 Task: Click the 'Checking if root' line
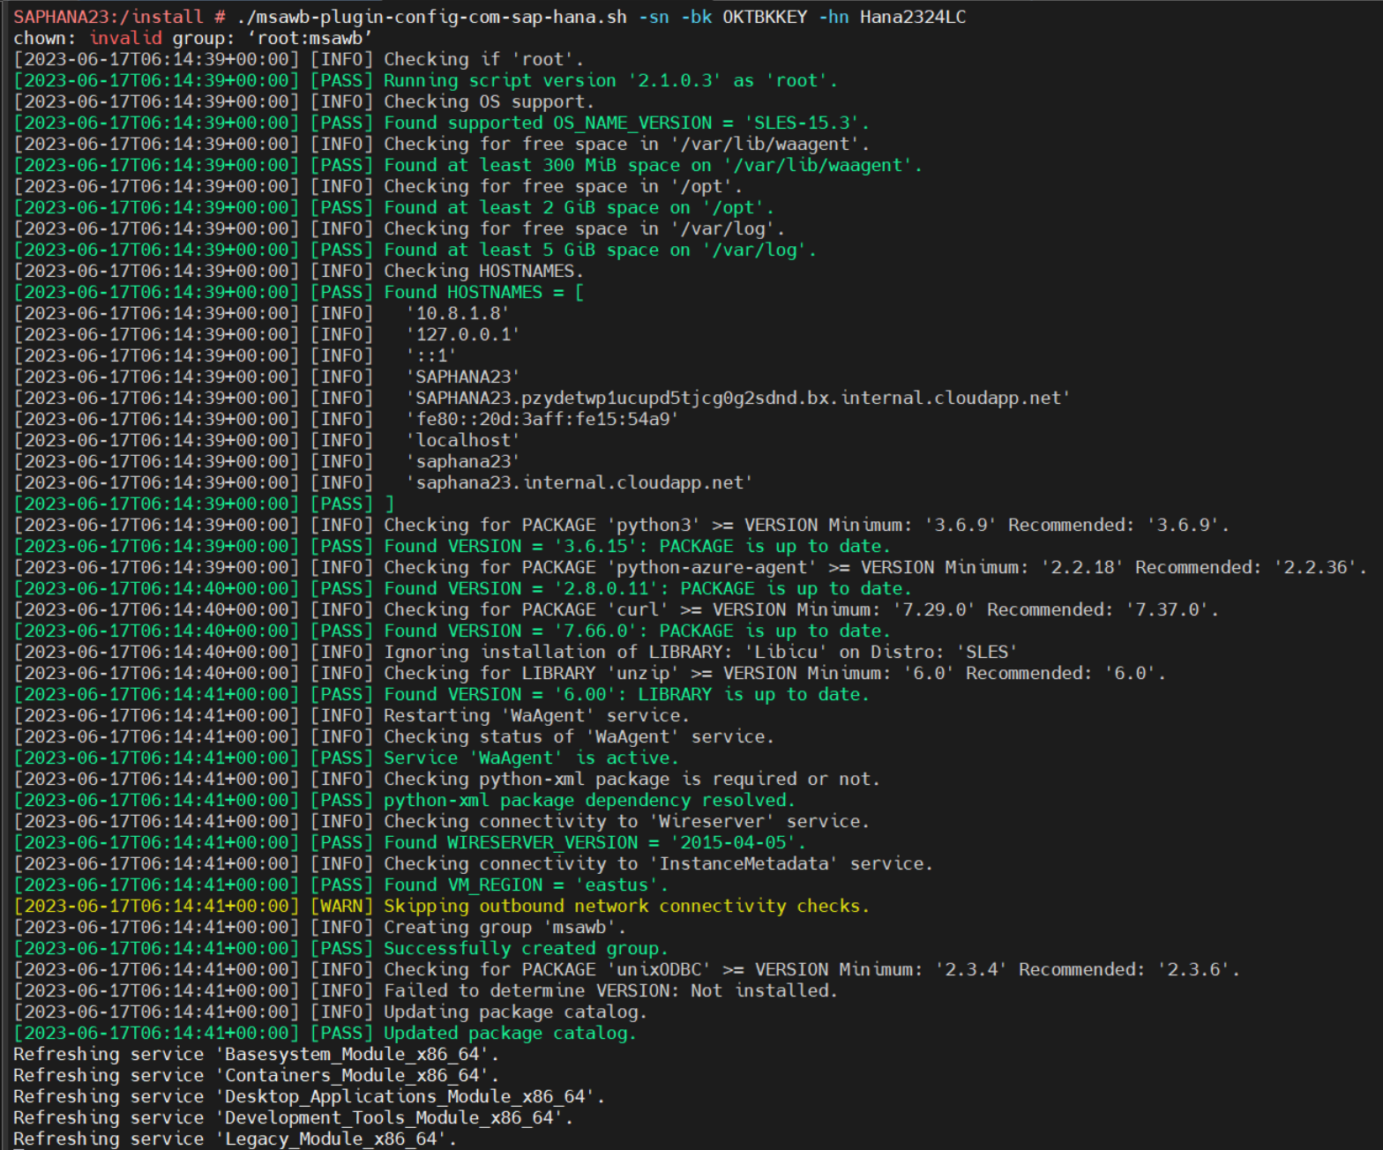[x=299, y=59]
